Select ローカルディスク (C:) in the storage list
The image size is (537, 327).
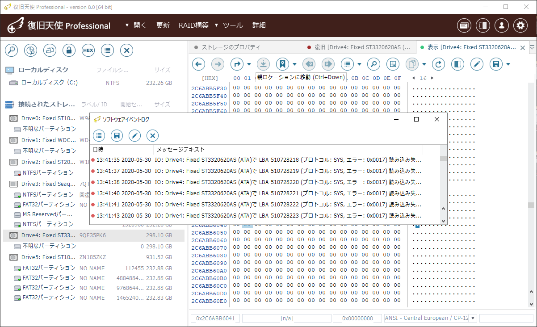94,83
